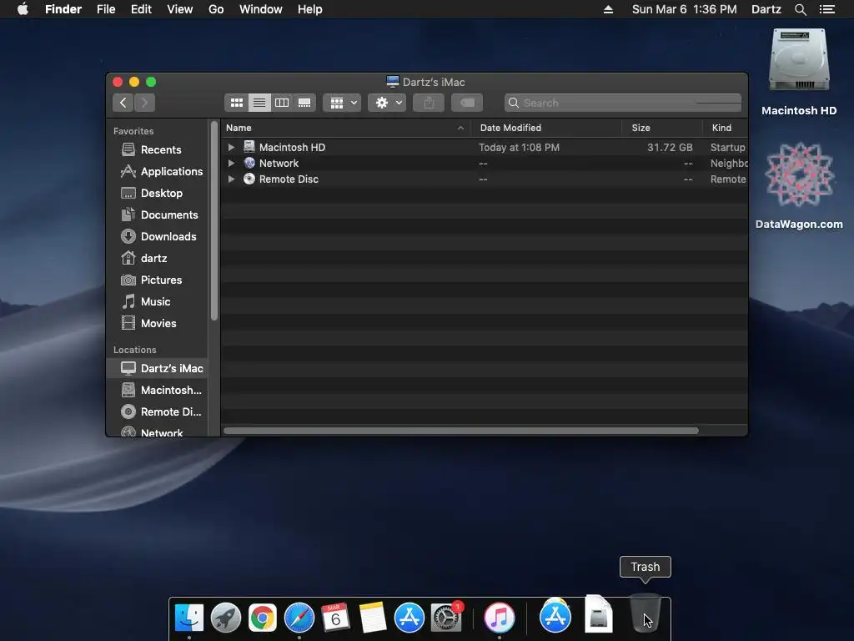Open the Finder menu in menu bar

[63, 9]
